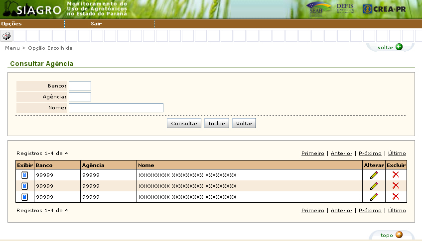The width and height of the screenshot is (422, 241).
Task: View the second record using Exibir icon
Action: click(24, 186)
